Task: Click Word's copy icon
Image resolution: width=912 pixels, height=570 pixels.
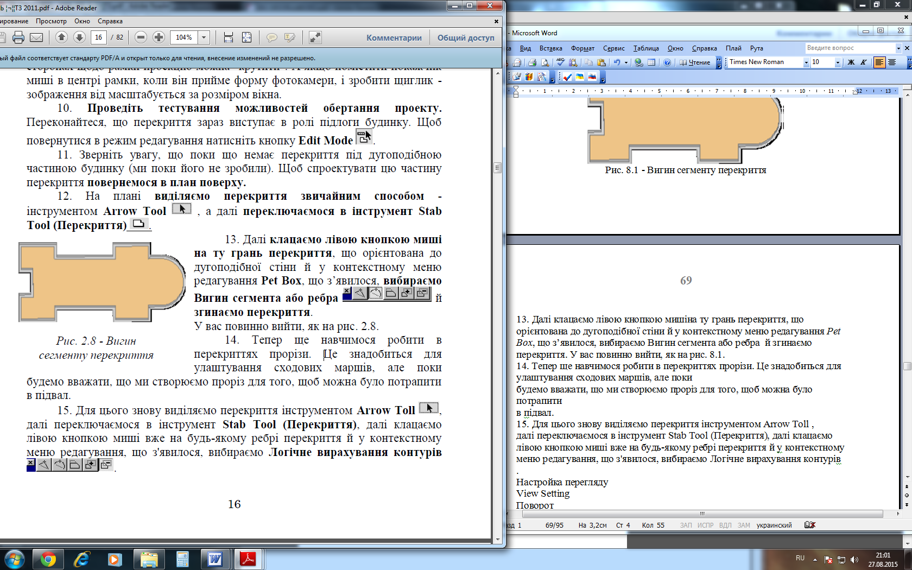Action: click(589, 62)
